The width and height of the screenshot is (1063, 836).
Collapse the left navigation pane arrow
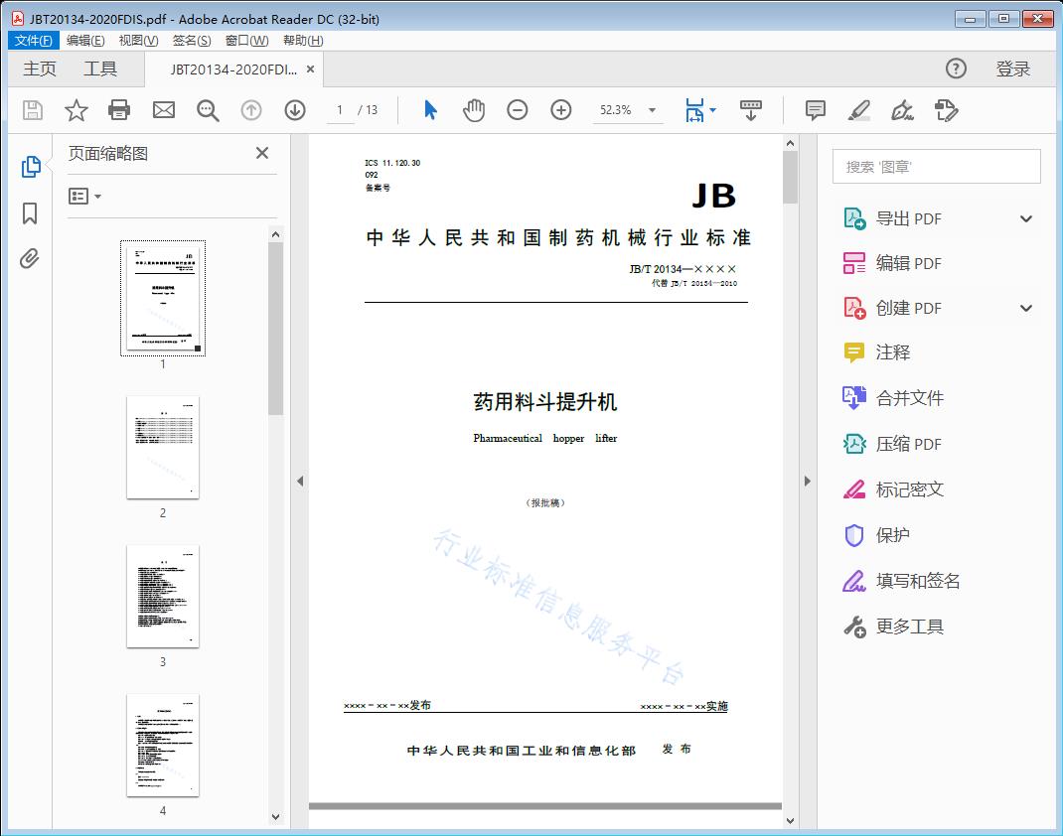click(300, 482)
